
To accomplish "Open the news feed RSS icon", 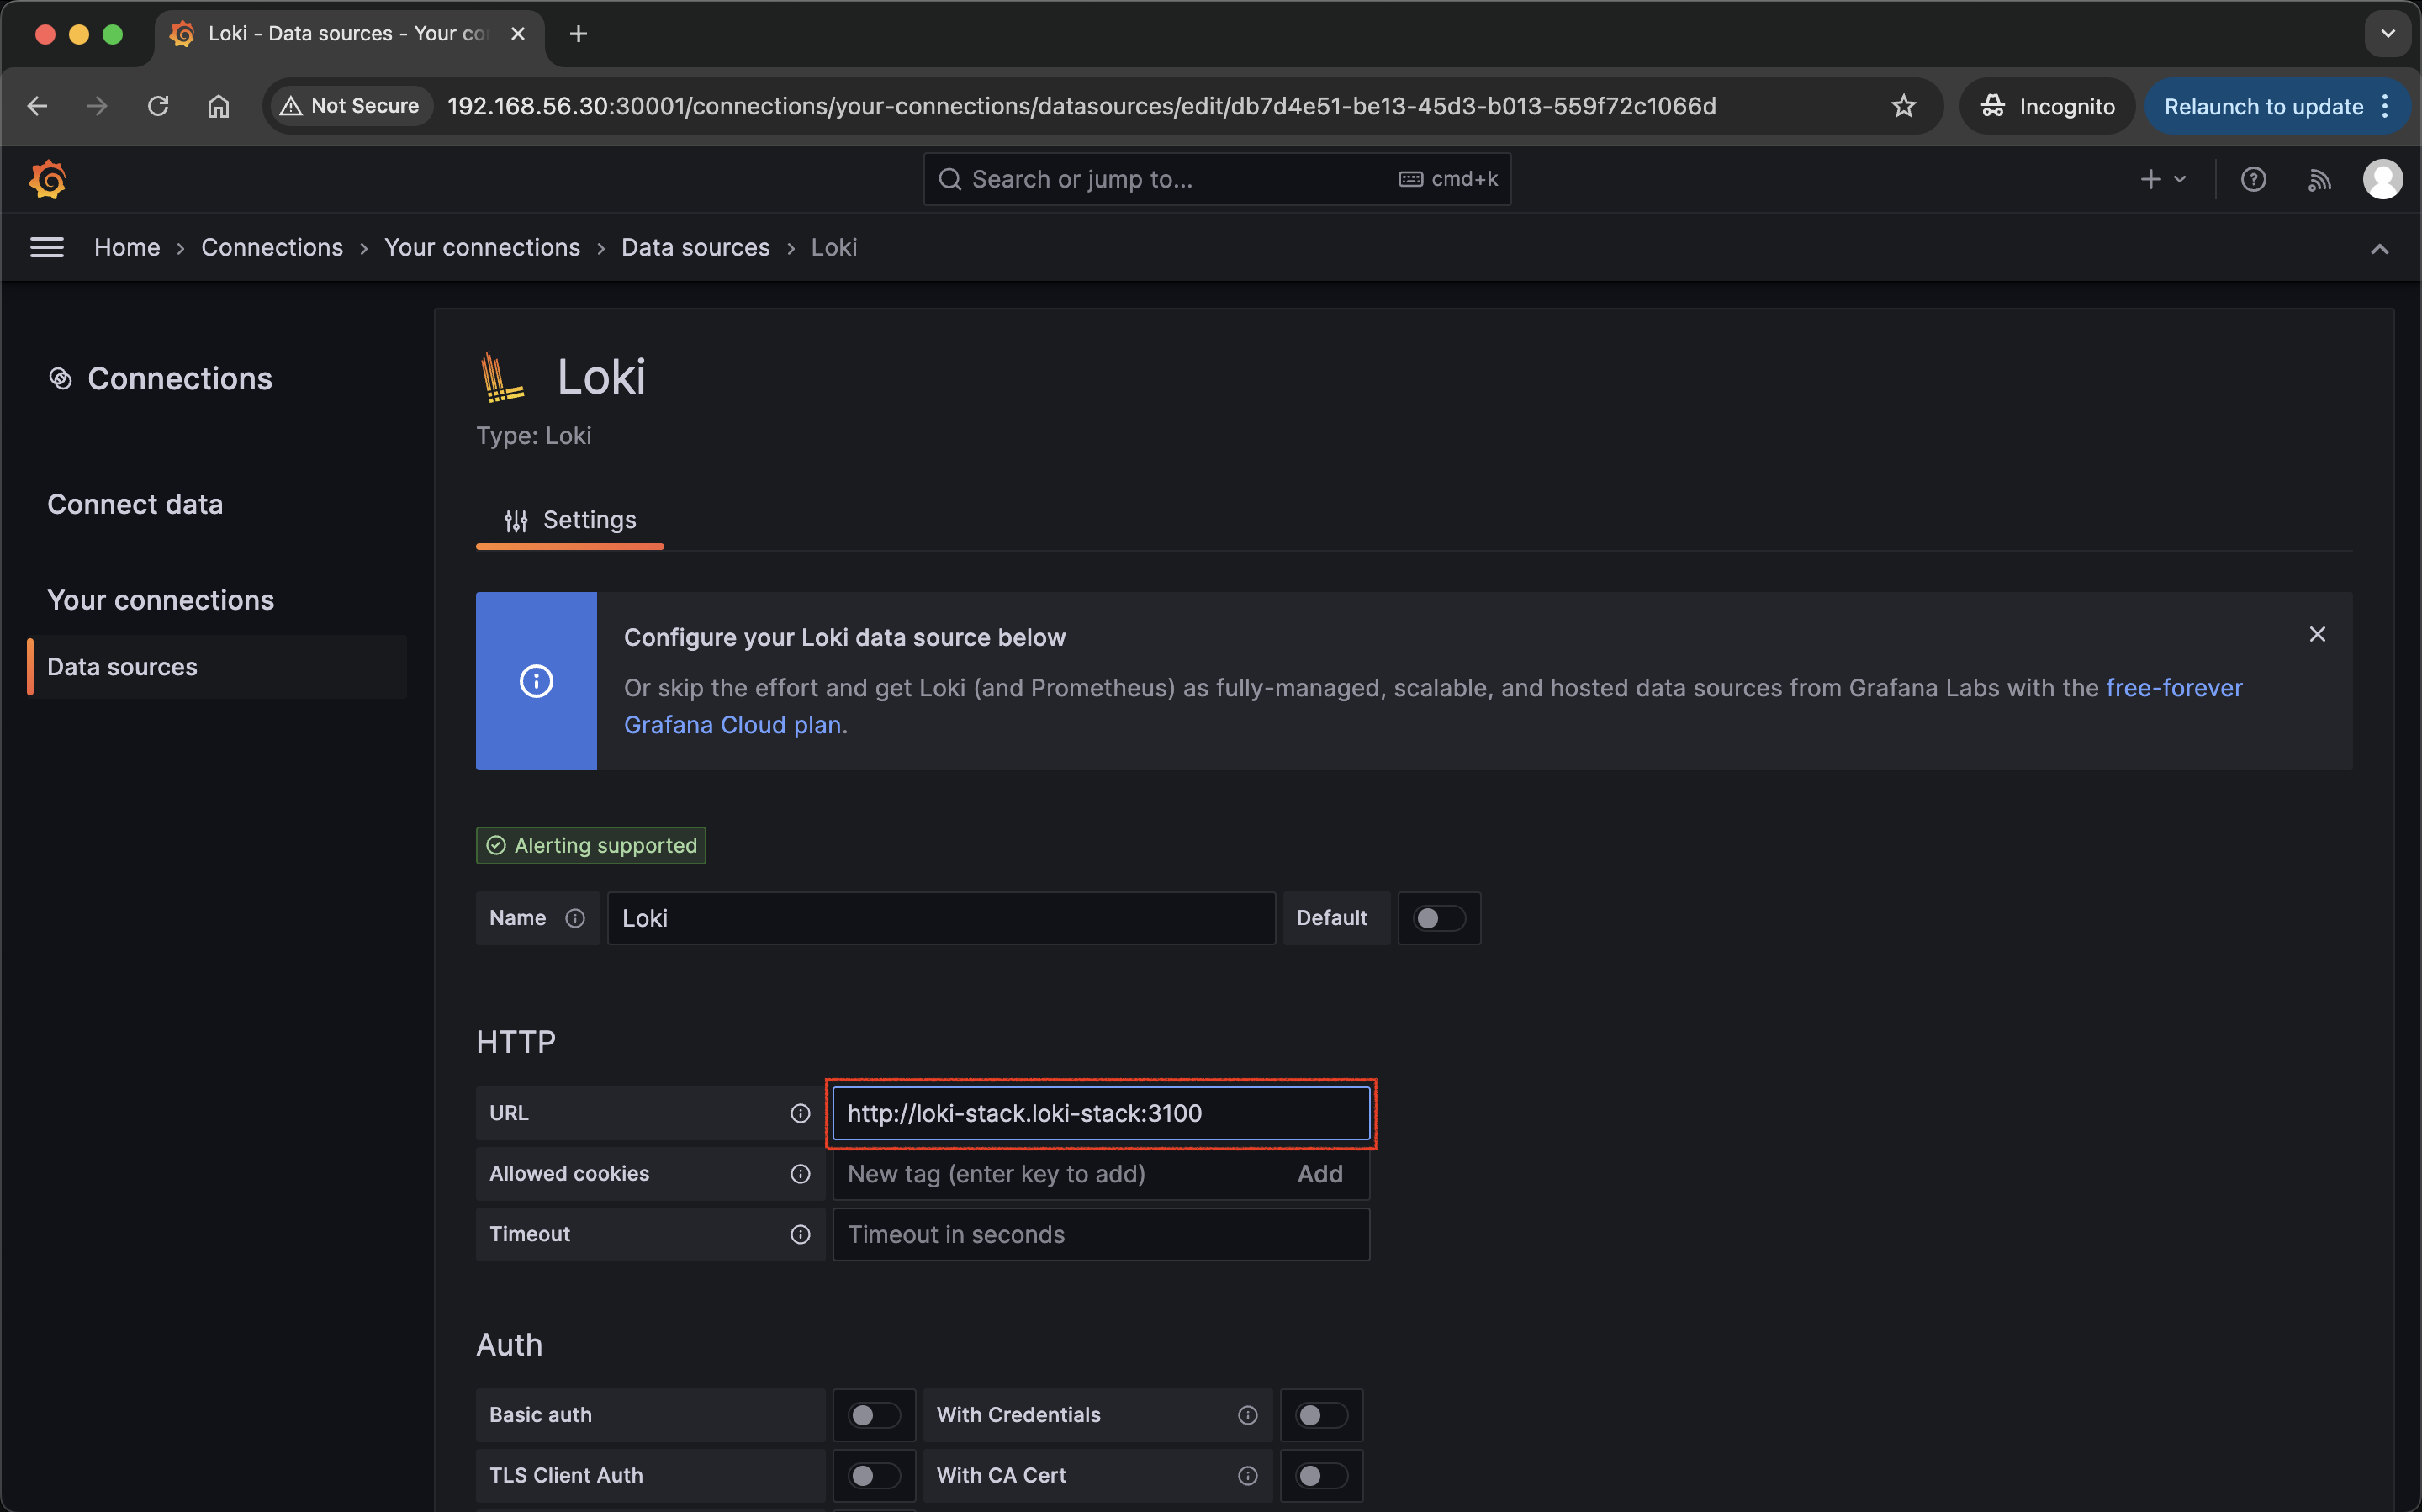I will [x=2319, y=179].
